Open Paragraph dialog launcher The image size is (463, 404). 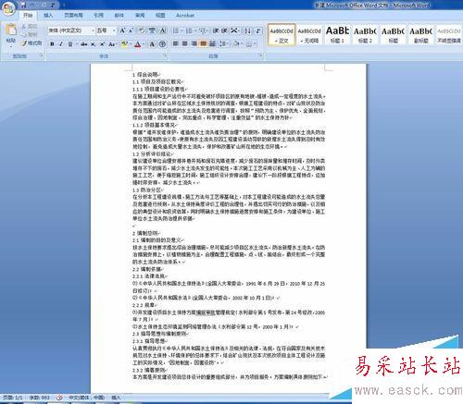pyautogui.click(x=261, y=55)
